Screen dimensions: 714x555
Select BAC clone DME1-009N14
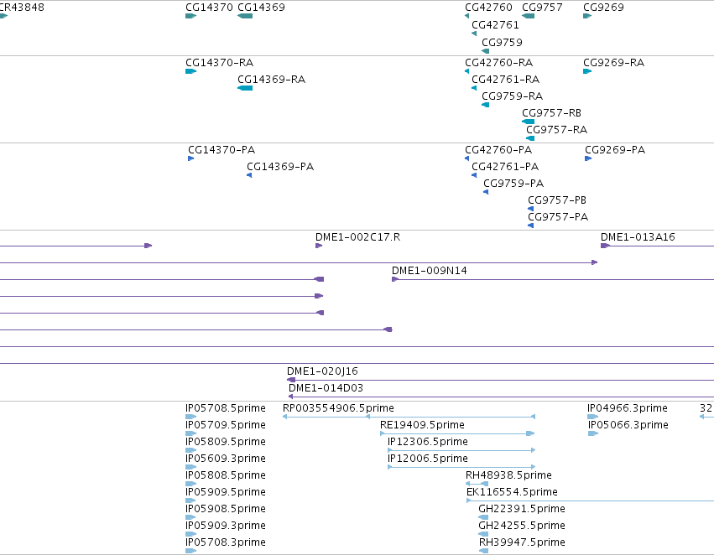[x=553, y=279]
